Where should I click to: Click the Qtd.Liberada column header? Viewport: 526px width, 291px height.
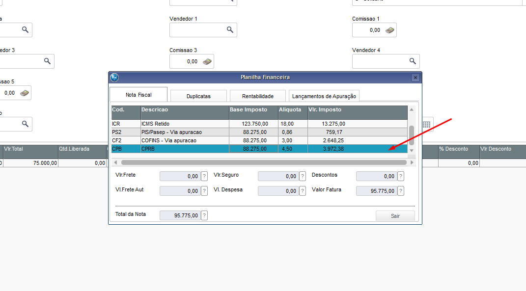(x=82, y=152)
